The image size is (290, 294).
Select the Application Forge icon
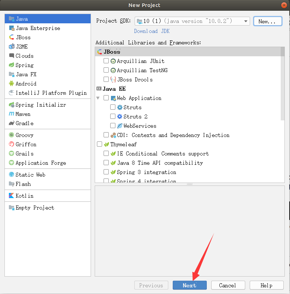(x=11, y=163)
